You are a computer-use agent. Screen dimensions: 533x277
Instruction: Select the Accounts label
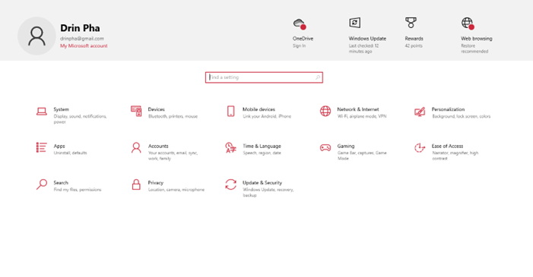[158, 146]
